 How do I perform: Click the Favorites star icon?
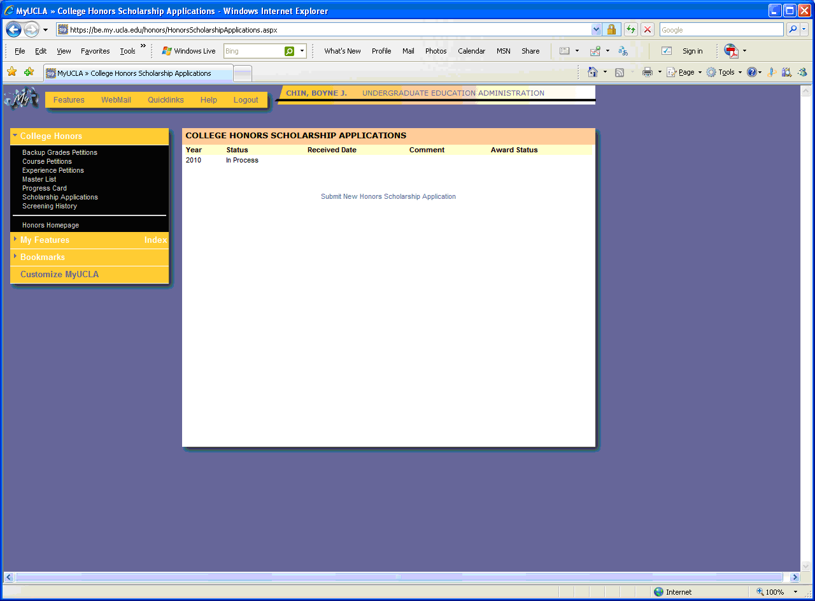11,72
